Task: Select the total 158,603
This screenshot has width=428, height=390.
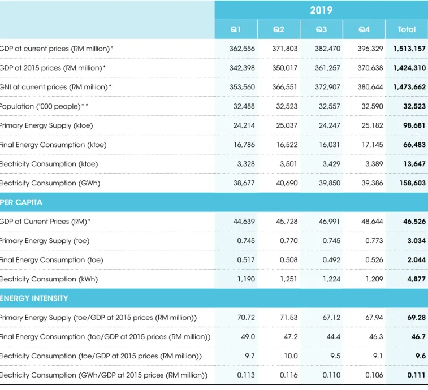Action: (412, 183)
